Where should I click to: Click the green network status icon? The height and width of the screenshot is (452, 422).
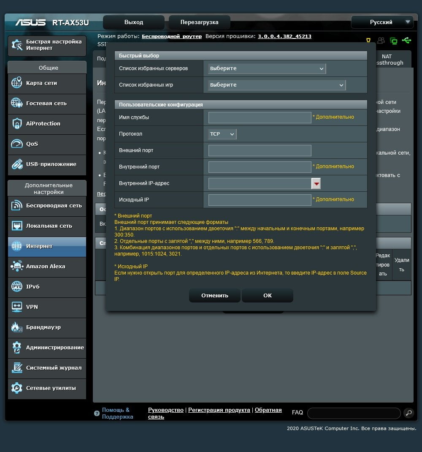pos(393,41)
